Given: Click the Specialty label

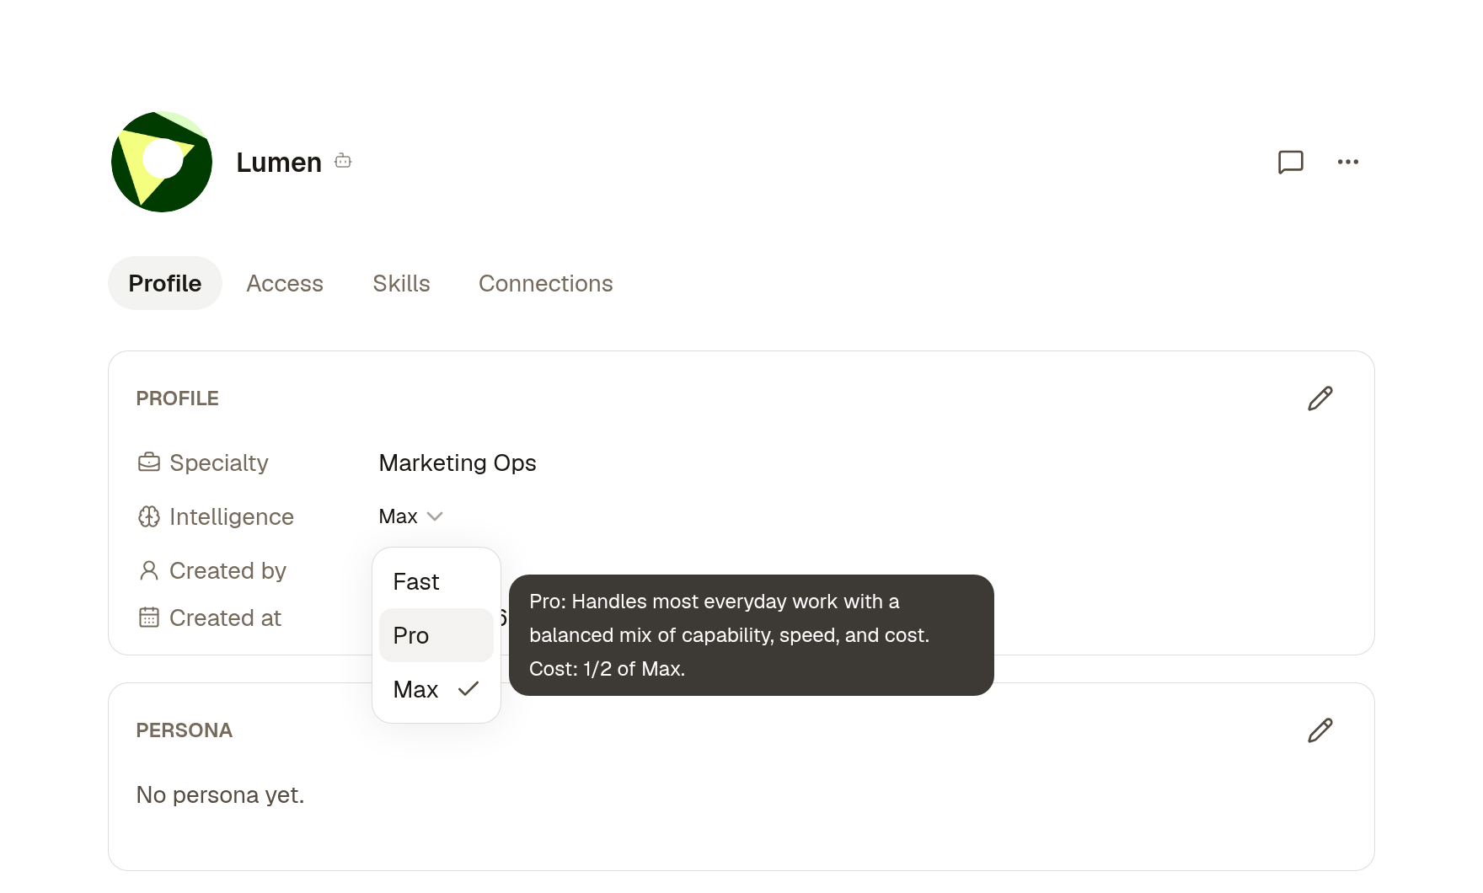Looking at the screenshot, I should click(x=219, y=463).
